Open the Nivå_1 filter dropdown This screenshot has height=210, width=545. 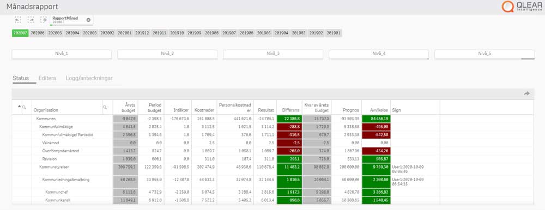(x=62, y=54)
